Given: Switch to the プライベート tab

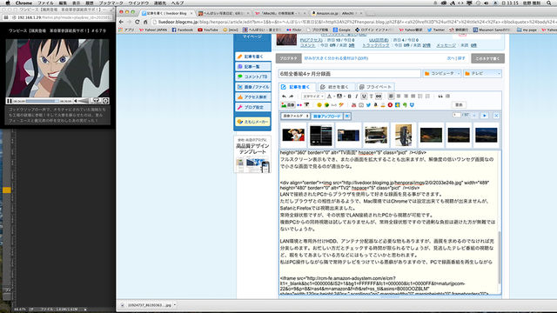Looking at the screenshot, I should pyautogui.click(x=375, y=87).
